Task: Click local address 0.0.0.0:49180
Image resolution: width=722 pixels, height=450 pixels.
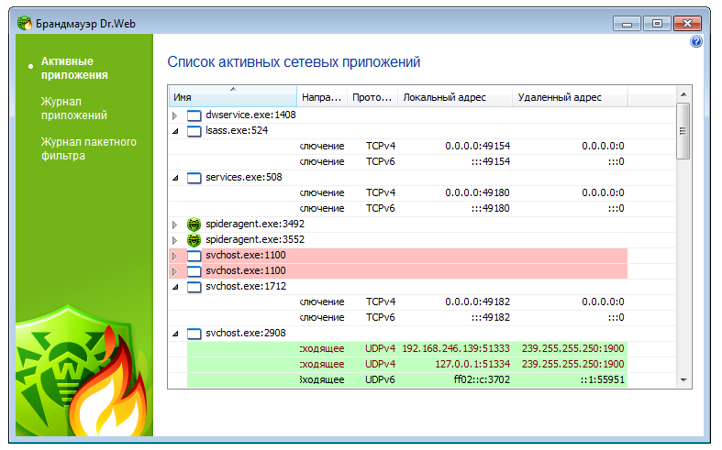Action: coord(477,192)
